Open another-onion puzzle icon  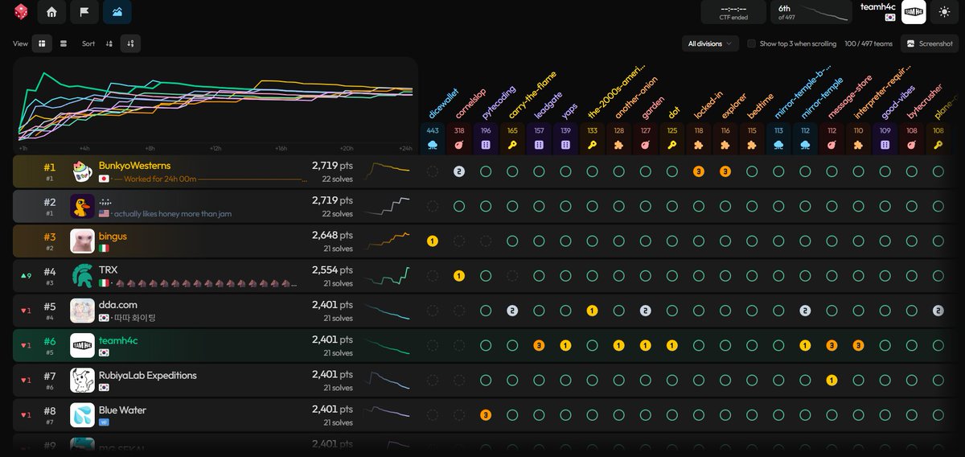click(x=619, y=145)
